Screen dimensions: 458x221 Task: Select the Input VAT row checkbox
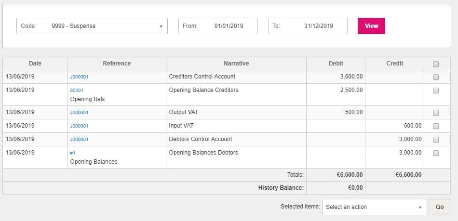[436, 126]
